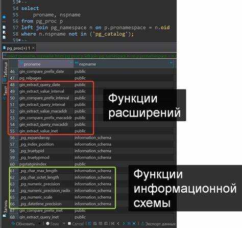Image resolution: width=242 pixels, height=228 pixels.
Task: Select cell gin_compare_prefix_date
Action: point(41,72)
